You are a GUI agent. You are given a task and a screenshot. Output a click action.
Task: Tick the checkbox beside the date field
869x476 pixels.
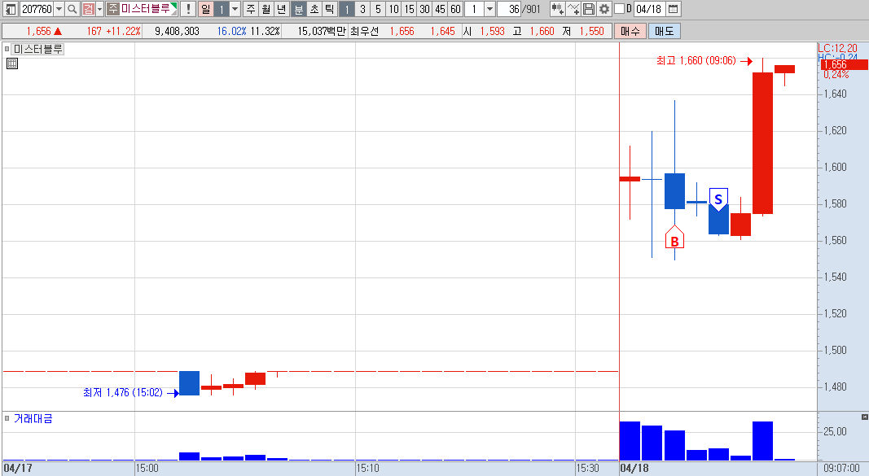click(620, 9)
